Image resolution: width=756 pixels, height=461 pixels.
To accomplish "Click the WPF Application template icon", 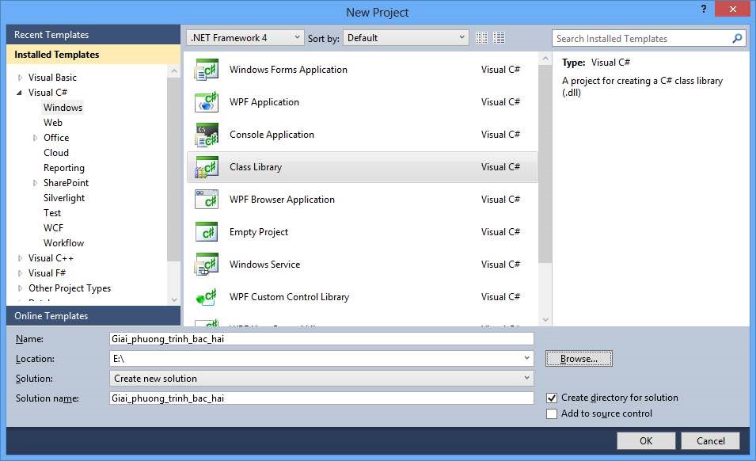I will pos(207,102).
